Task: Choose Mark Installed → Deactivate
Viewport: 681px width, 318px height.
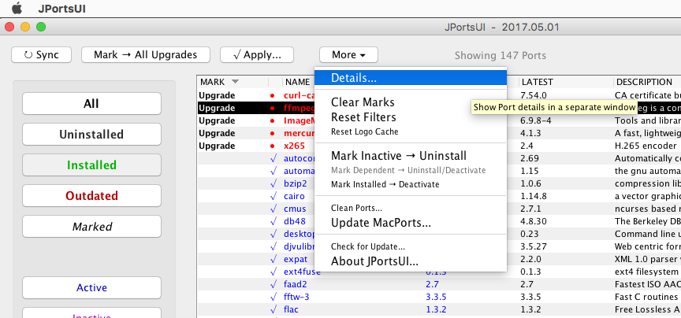Action: pyautogui.click(x=385, y=184)
